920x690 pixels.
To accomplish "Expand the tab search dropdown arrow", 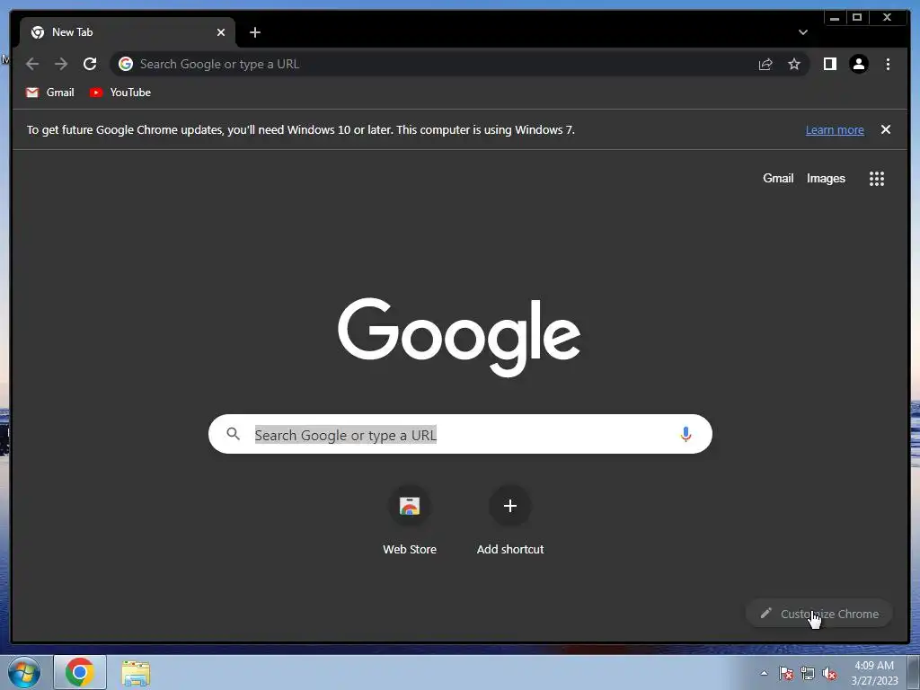I will tap(802, 32).
